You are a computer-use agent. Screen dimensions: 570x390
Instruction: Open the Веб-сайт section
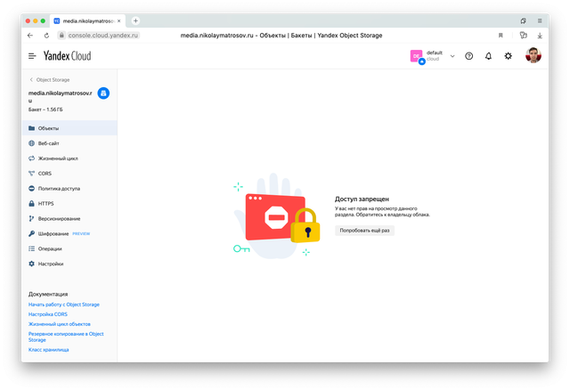pyautogui.click(x=49, y=143)
